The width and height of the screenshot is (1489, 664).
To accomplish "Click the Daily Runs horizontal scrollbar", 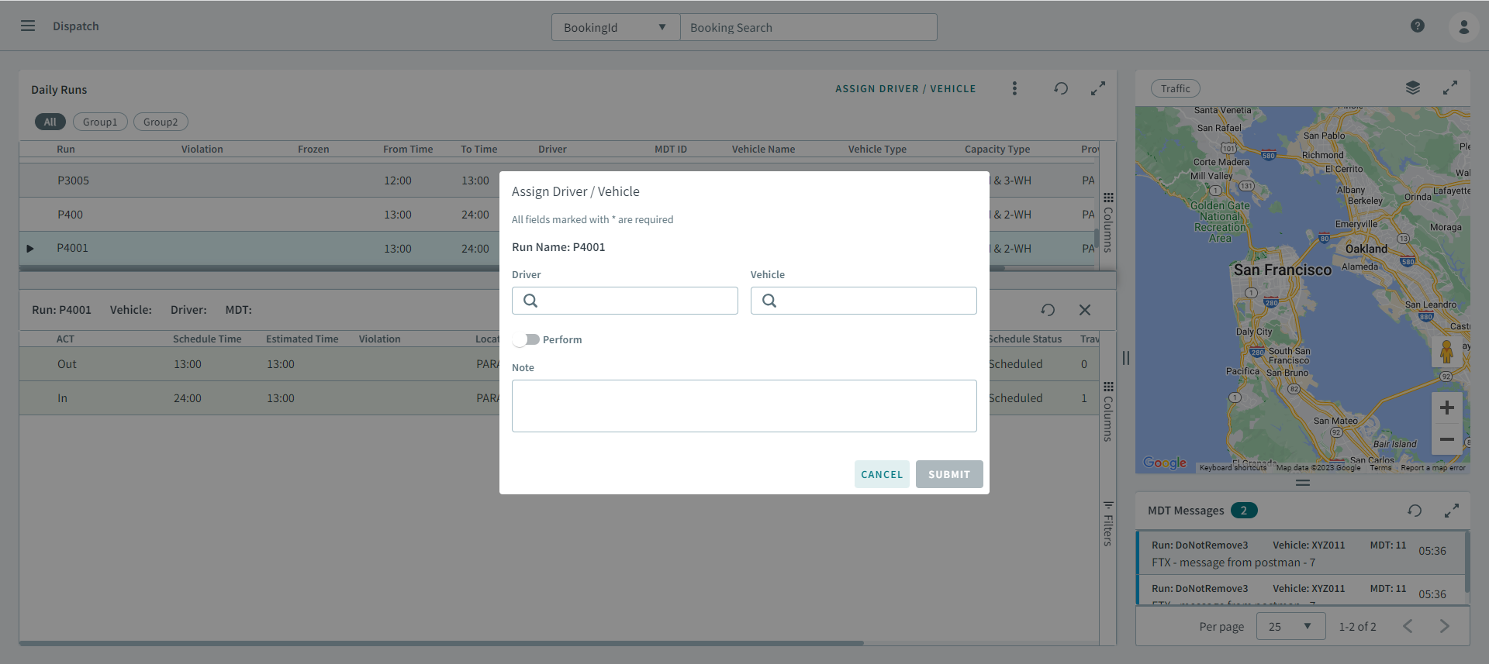I will [512, 268].
